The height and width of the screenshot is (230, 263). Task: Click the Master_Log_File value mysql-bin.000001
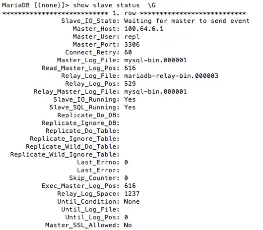point(155,60)
